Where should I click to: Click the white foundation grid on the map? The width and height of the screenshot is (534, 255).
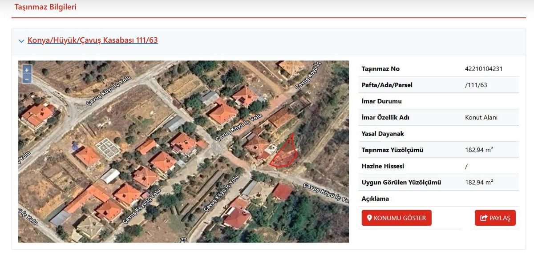107,147
